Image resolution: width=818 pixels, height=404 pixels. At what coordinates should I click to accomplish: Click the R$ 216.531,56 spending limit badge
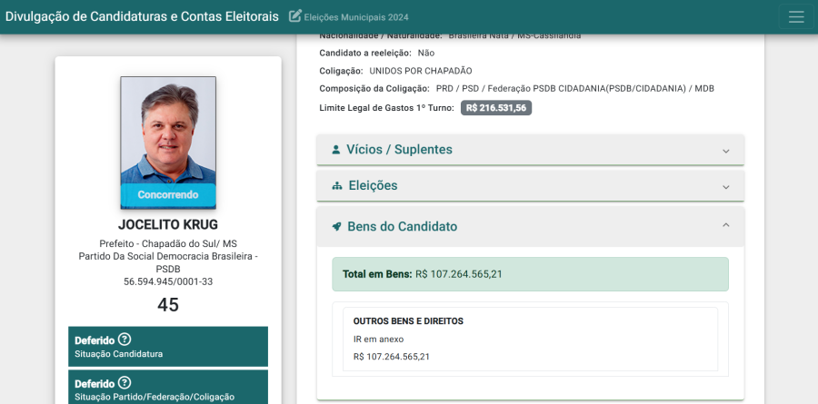click(496, 108)
